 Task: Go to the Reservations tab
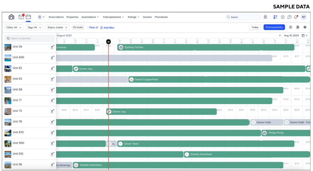[x=56, y=17]
